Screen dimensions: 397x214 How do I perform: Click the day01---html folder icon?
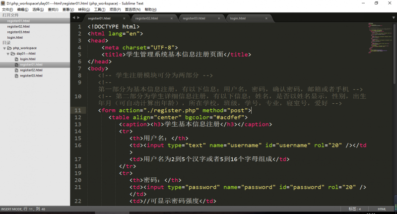pyautogui.click(x=13, y=54)
